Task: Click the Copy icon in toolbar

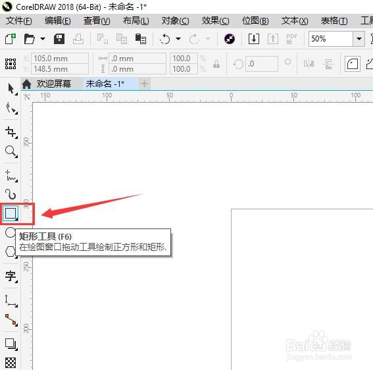Action: [x=122, y=39]
